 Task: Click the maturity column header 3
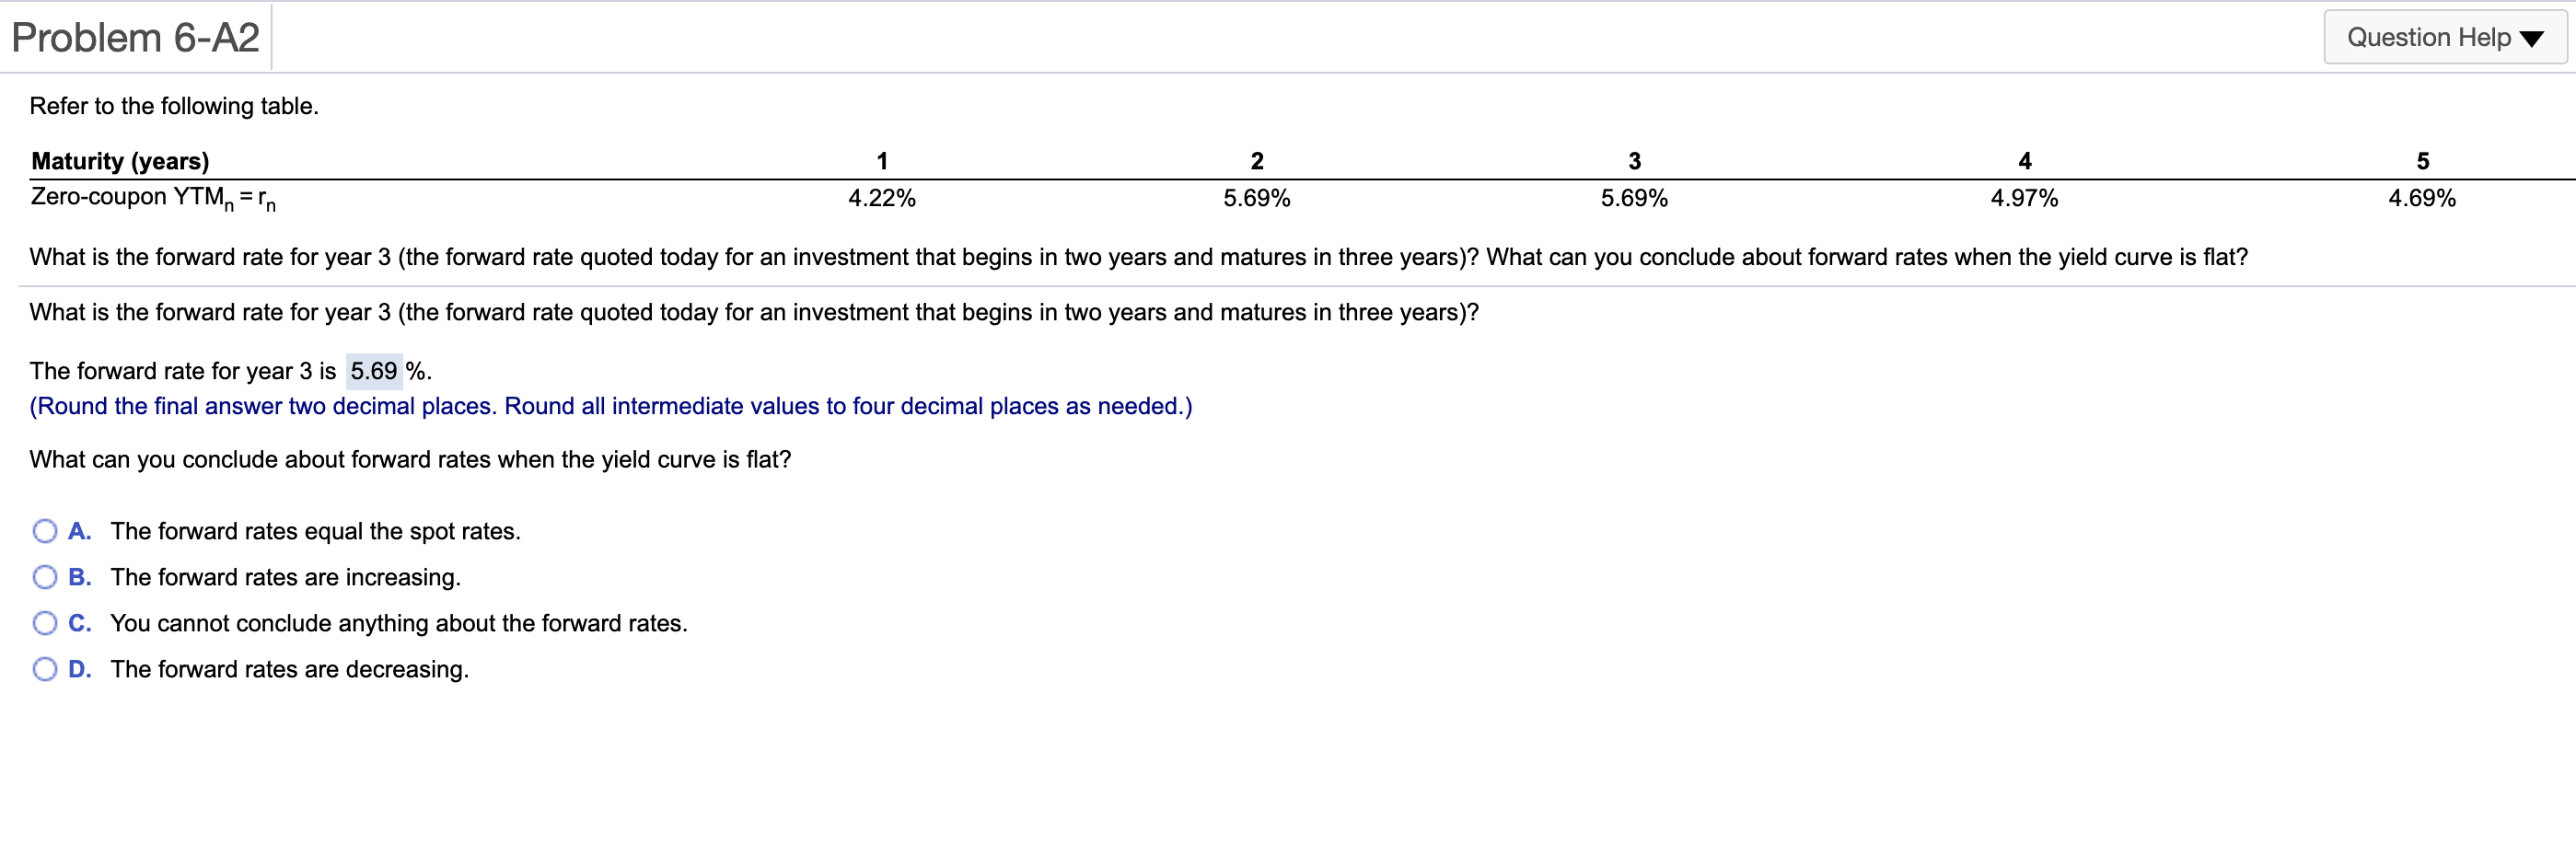1634,160
